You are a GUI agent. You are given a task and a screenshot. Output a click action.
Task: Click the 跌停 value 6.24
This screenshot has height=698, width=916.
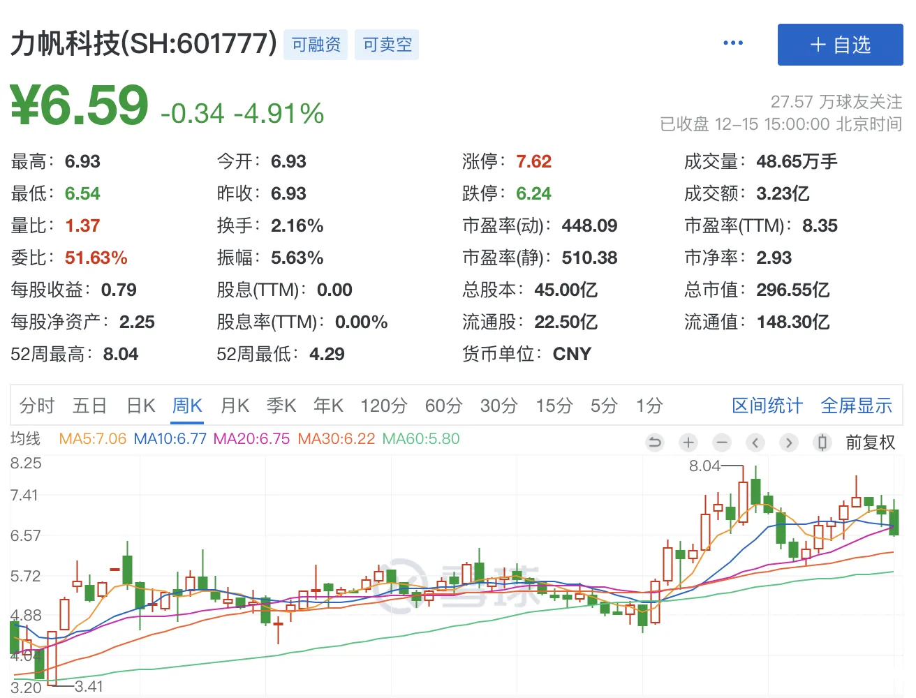534,193
